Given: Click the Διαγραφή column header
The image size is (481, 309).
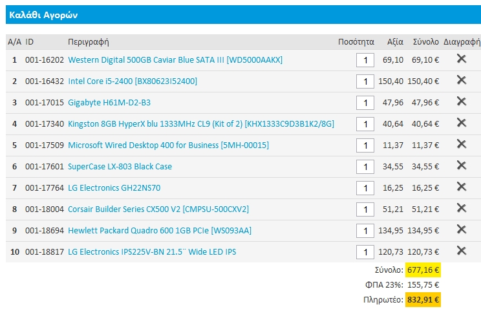Looking at the screenshot, I should point(462,42).
